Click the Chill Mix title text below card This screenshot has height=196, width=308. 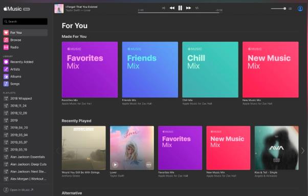coord(187,100)
